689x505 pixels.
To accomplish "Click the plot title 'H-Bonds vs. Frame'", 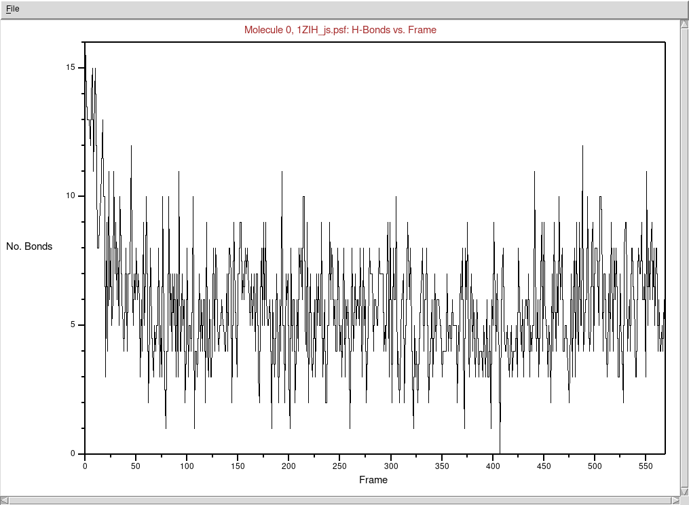I will pyautogui.click(x=394, y=30).
